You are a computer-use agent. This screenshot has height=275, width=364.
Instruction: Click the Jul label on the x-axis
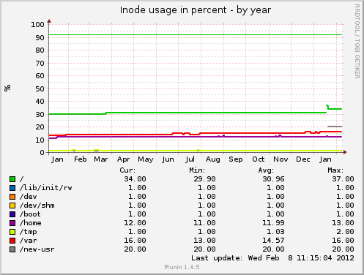tap(190, 159)
